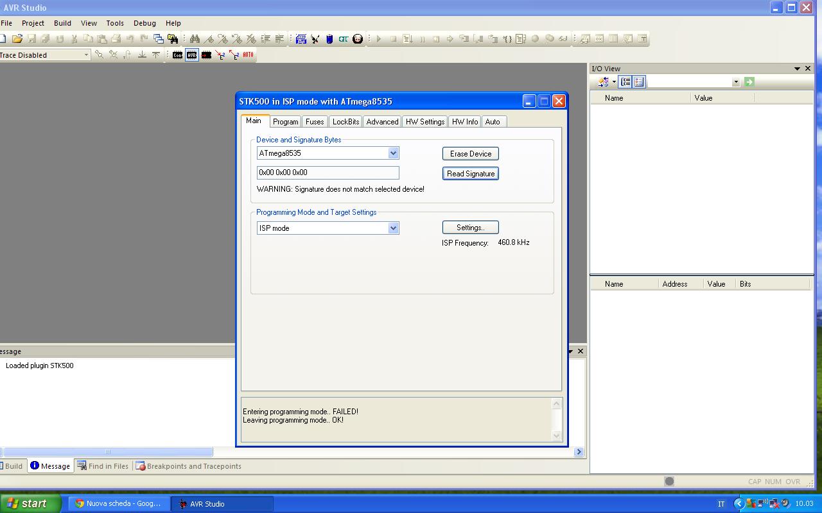Screen dimensions: 822x513
Task: Switch to the Advanced tab
Action: pyautogui.click(x=382, y=122)
